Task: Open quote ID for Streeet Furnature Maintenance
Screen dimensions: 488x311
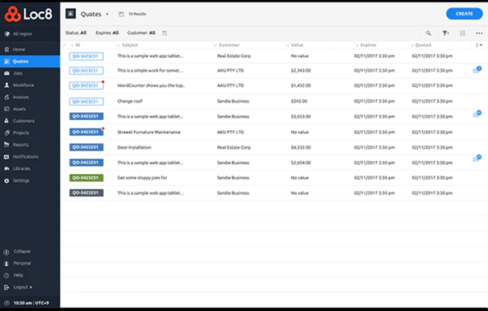Action: click(86, 132)
